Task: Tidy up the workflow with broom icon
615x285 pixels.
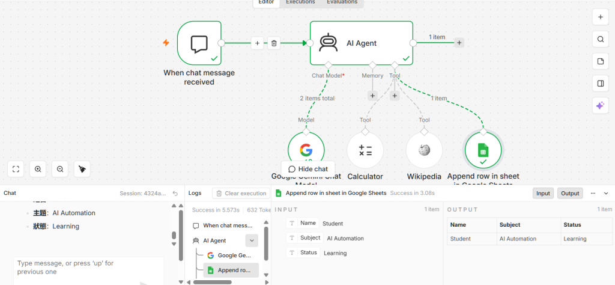Action: tap(82, 169)
